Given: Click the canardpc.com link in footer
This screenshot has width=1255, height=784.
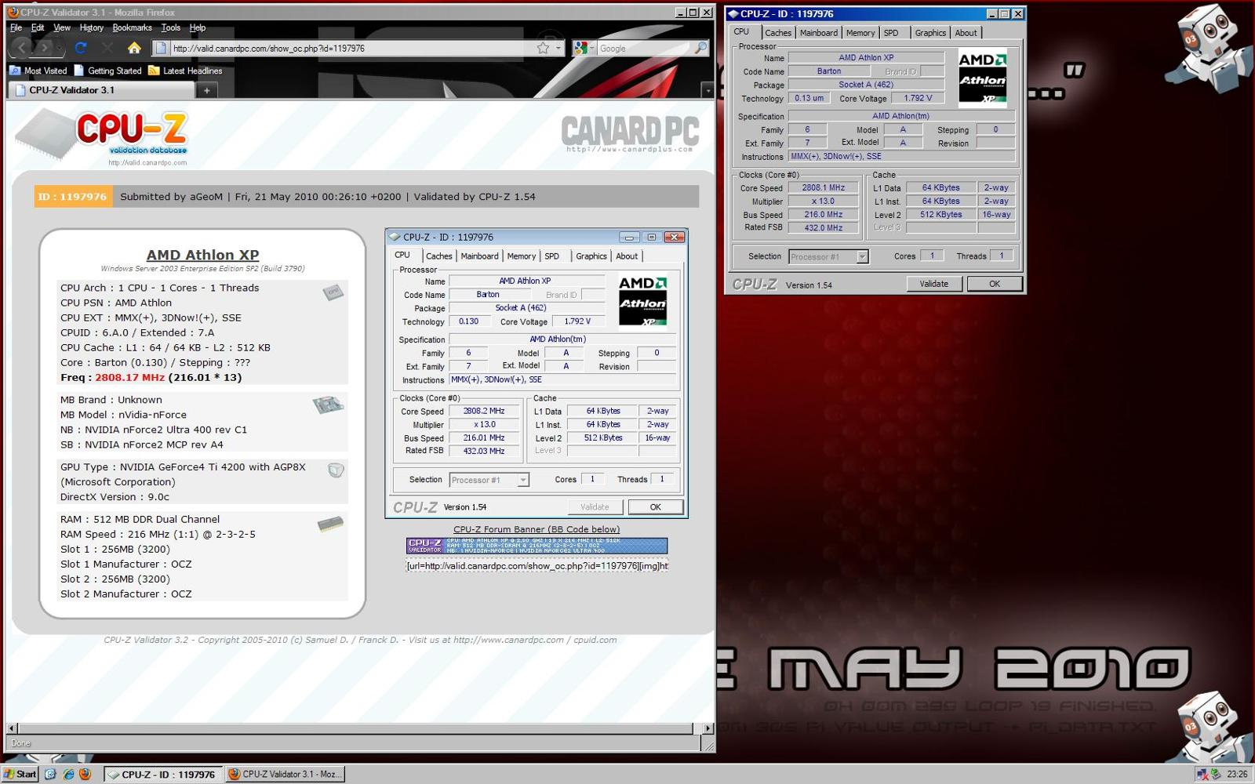Looking at the screenshot, I should (508, 640).
